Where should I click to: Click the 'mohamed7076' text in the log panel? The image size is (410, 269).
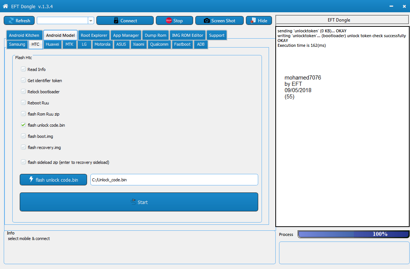click(303, 78)
